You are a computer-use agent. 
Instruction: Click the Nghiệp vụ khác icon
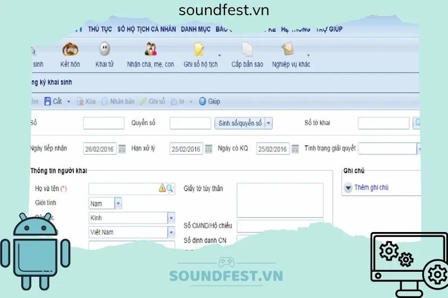tap(289, 51)
